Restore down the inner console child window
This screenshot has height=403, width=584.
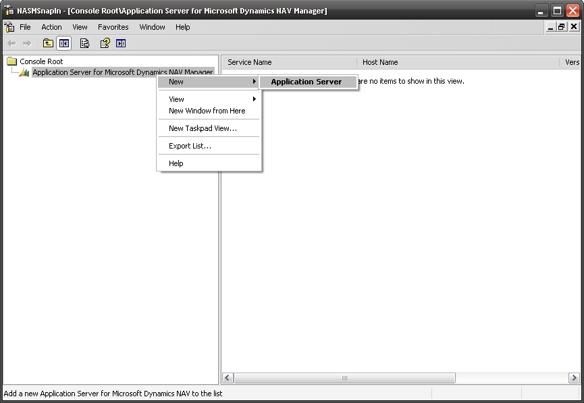(562, 27)
